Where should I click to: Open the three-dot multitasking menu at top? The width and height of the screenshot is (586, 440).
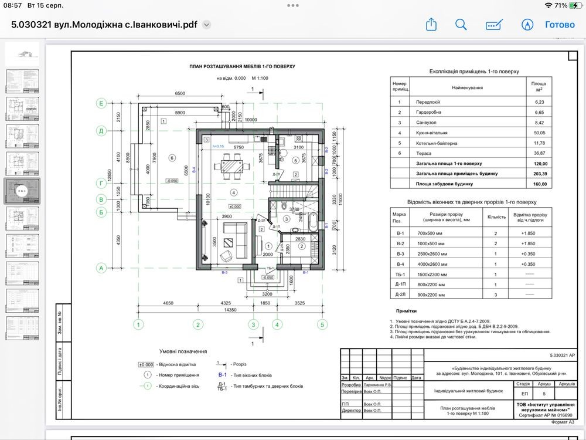click(x=293, y=5)
